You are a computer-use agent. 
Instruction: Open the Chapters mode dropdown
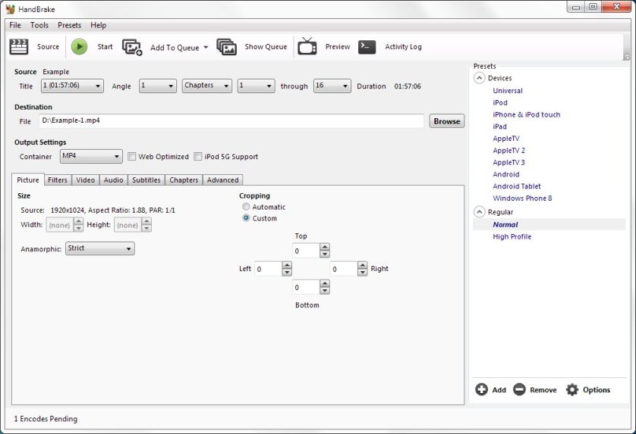click(207, 86)
